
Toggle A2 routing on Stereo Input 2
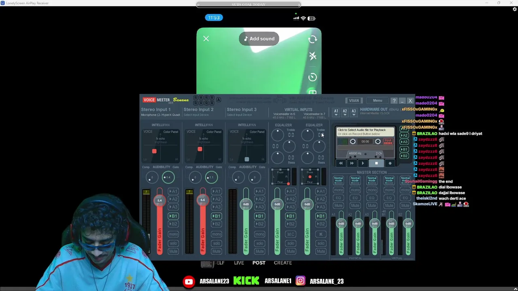click(x=217, y=199)
